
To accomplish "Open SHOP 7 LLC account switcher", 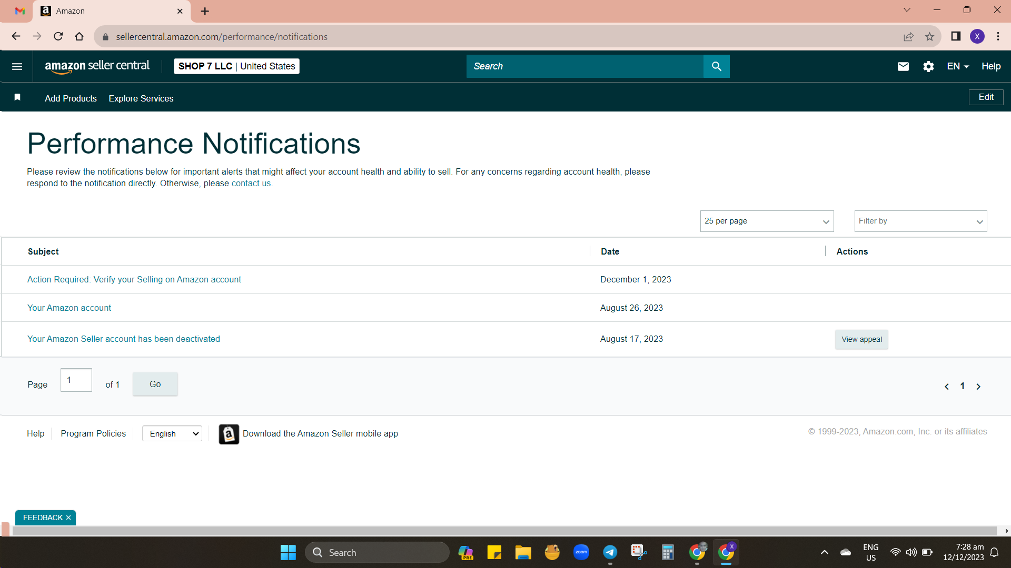I will [x=236, y=66].
